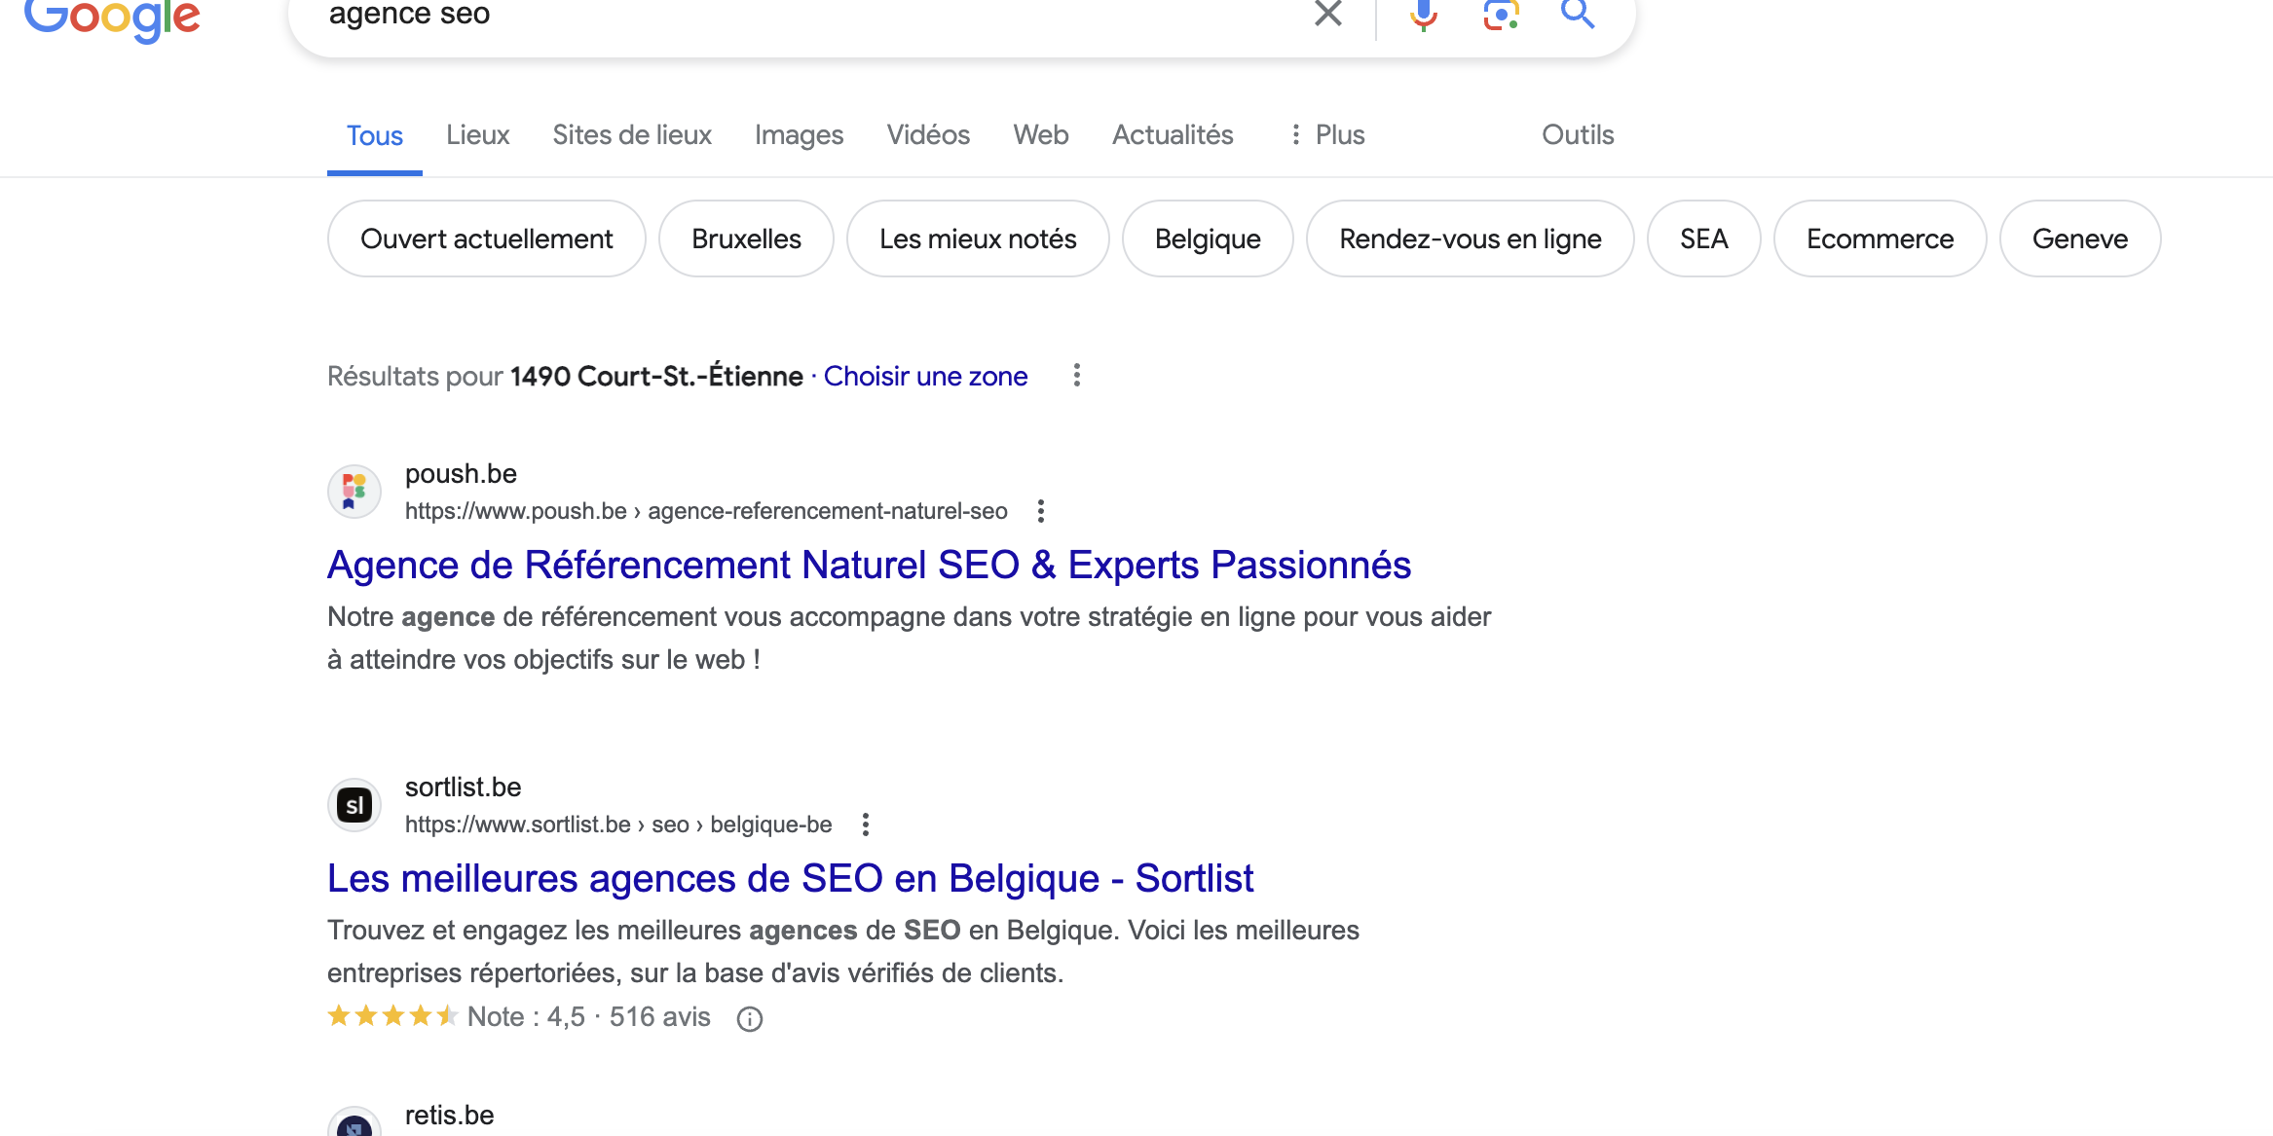Viewport: 2273px width, 1136px height.
Task: Clear the search box with X icon
Action: [1328, 14]
